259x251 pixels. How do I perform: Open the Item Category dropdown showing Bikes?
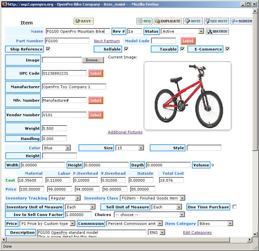[215, 224]
